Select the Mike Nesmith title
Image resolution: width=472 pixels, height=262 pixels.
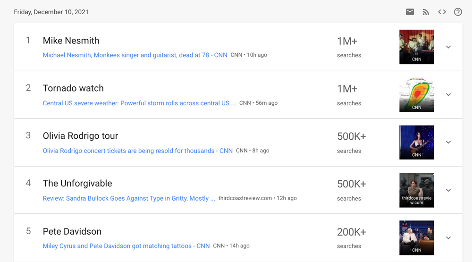tap(71, 41)
